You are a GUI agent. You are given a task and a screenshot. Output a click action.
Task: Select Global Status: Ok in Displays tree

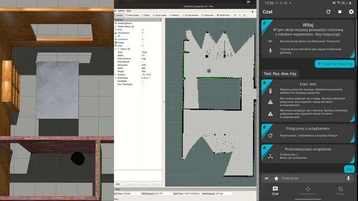coord(125,26)
